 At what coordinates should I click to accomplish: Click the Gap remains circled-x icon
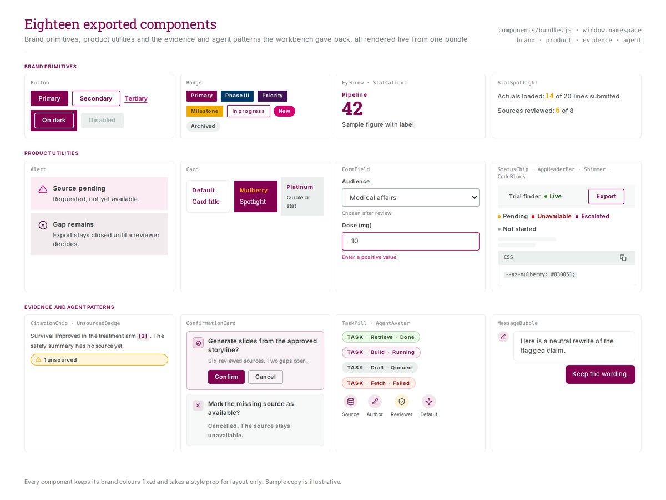[x=43, y=225]
